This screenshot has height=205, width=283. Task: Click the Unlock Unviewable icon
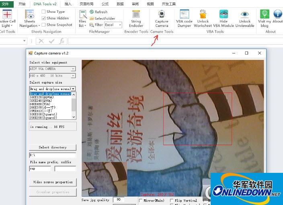coord(245,14)
